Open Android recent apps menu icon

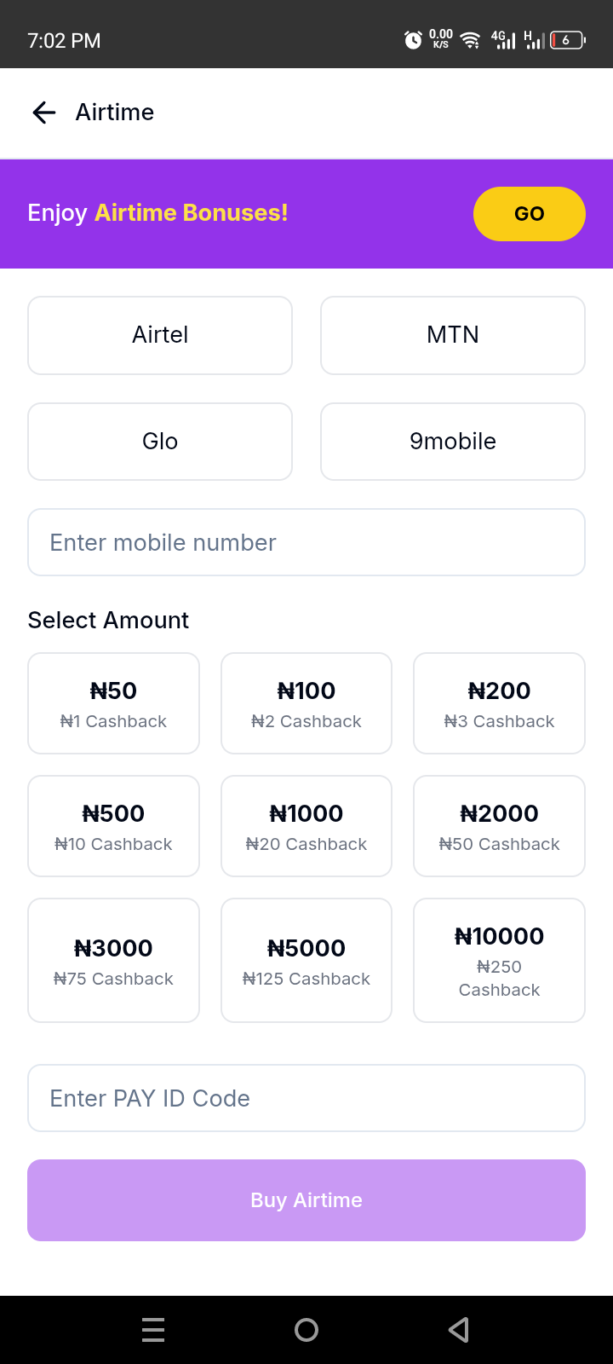pos(153,1330)
